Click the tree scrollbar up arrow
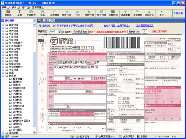 (x=34, y=25)
